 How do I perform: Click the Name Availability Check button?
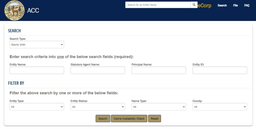[129, 119]
